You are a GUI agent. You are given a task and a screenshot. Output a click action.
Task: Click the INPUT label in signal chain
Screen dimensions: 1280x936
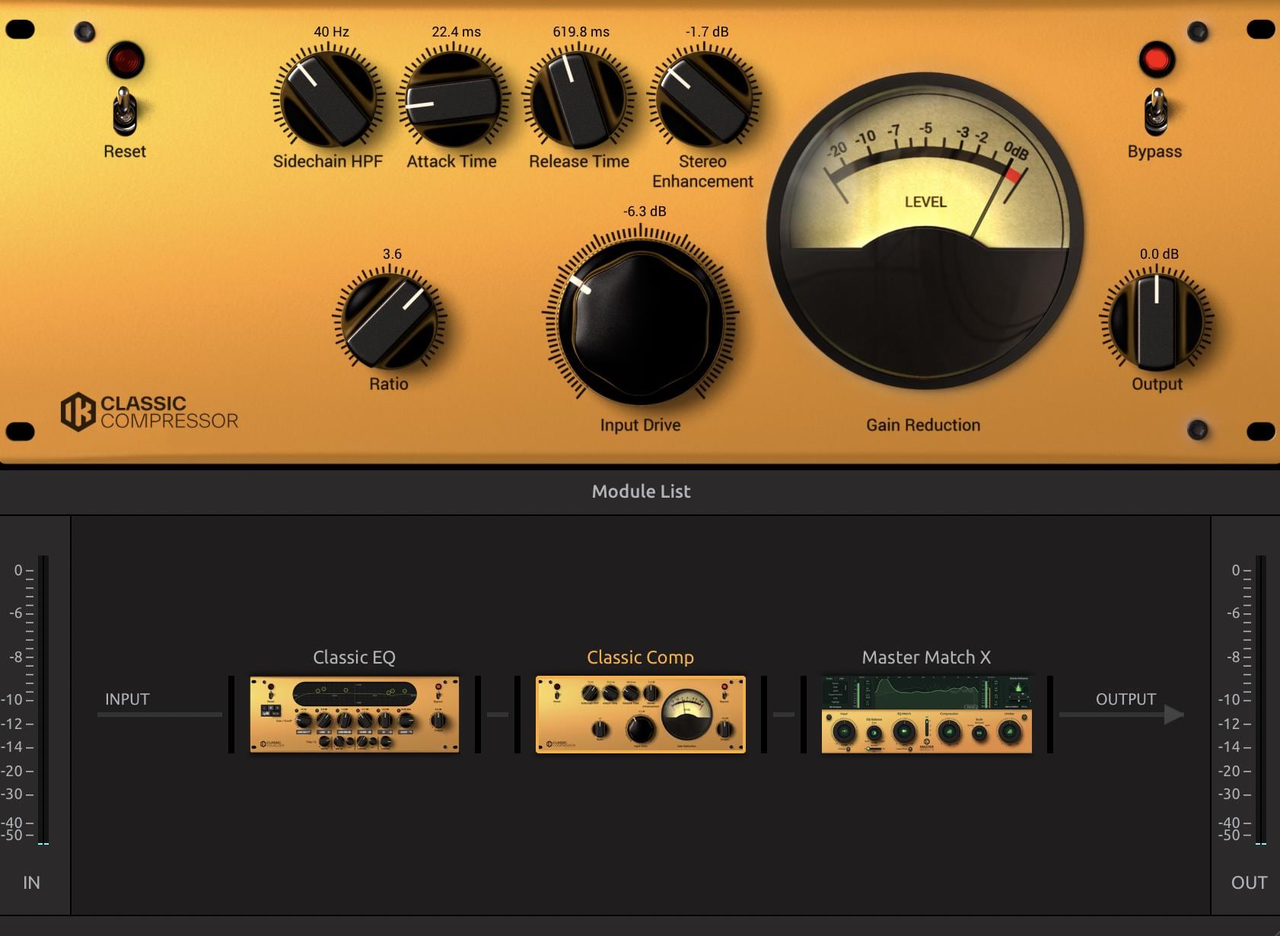[127, 699]
